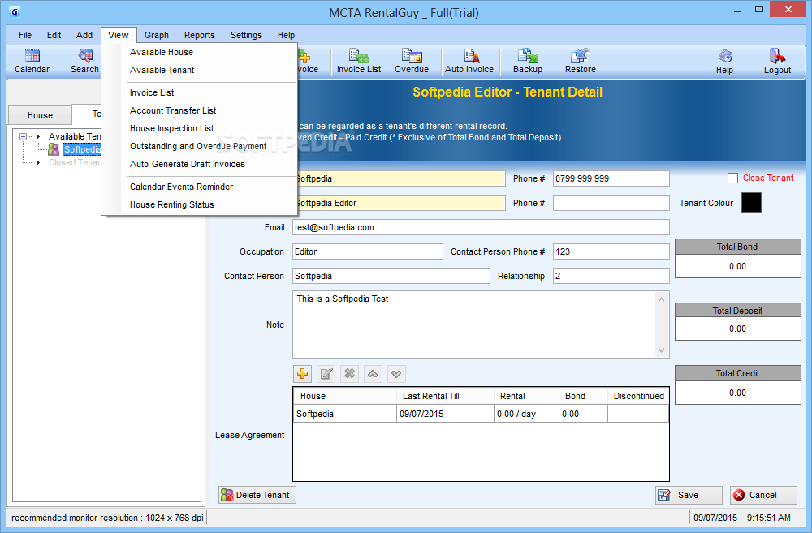The width and height of the screenshot is (812, 533).
Task: Select Account Transfer List entry
Action: [200, 111]
